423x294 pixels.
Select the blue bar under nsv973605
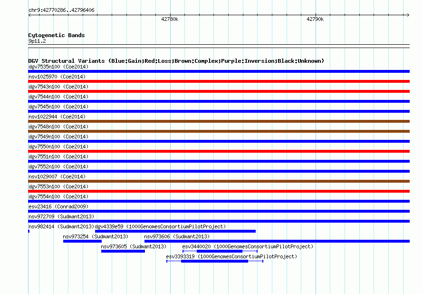point(123,251)
